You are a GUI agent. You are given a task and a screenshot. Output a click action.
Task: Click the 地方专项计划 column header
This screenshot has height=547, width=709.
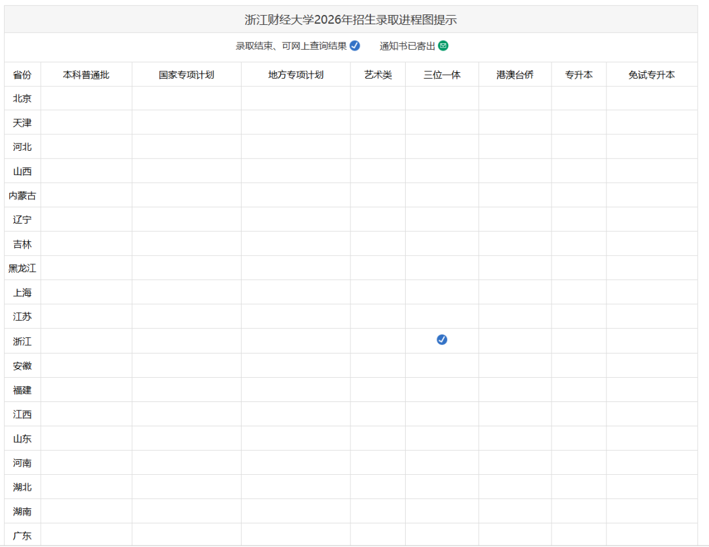pos(295,75)
